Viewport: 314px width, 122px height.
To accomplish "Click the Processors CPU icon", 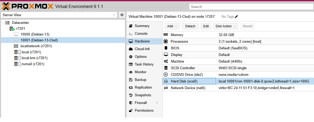I will tap(166, 41).
